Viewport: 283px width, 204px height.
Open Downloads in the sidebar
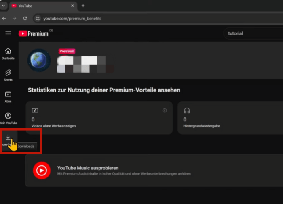[x=8, y=141]
